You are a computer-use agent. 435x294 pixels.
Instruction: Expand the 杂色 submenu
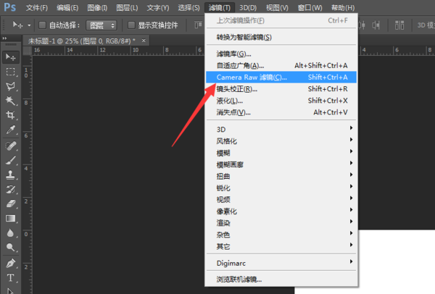pos(281,235)
